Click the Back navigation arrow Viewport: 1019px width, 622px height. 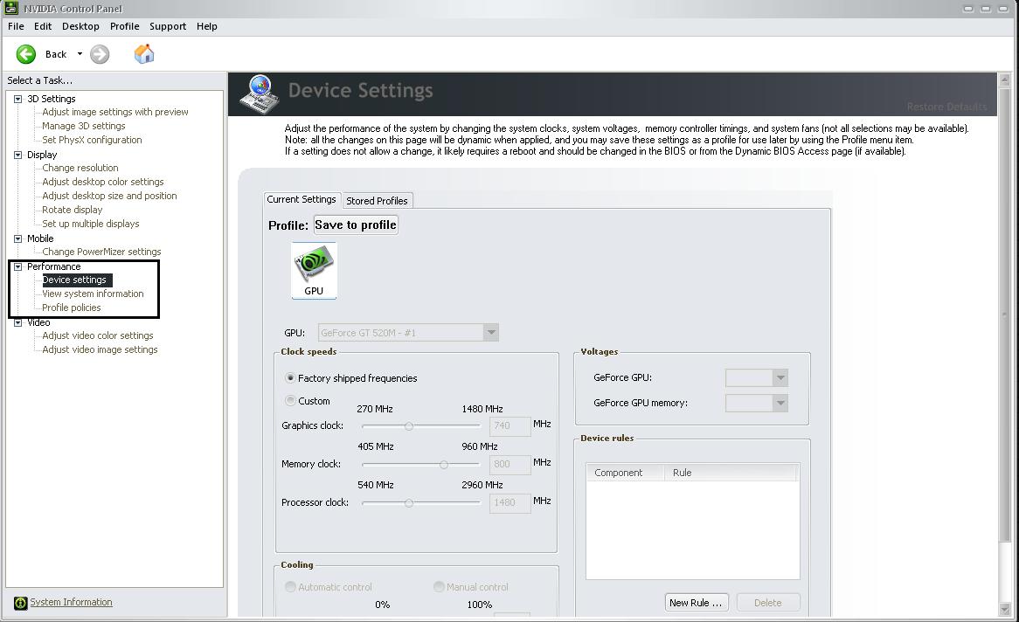coord(25,53)
